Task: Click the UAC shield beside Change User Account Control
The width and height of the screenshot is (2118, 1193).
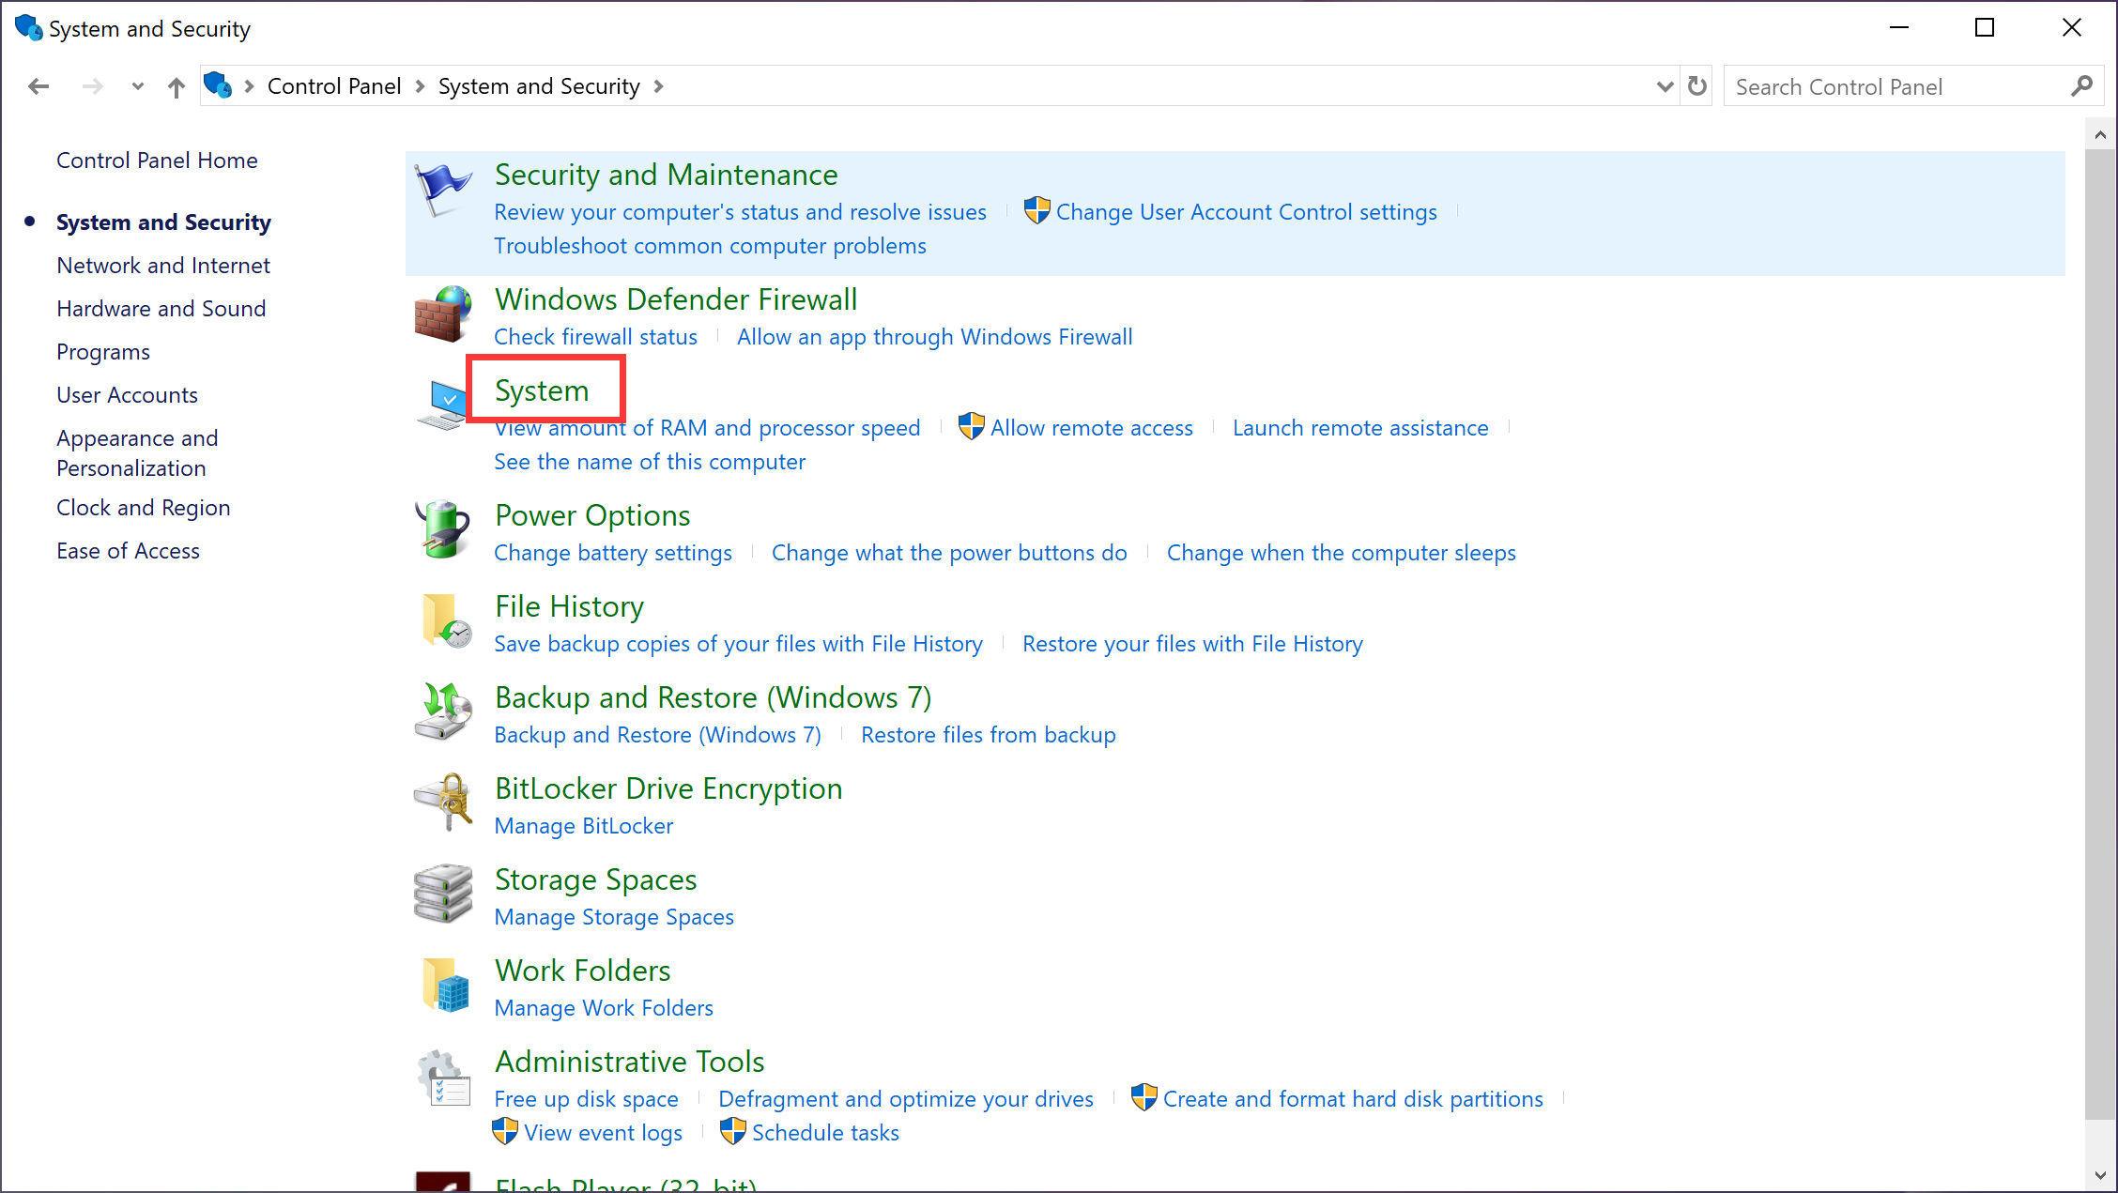Action: point(1036,211)
